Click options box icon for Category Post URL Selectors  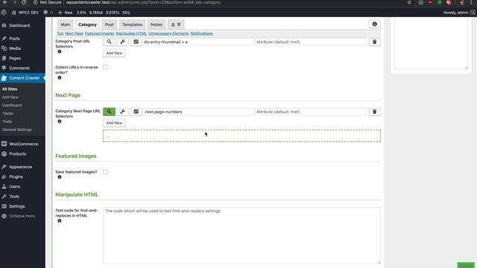click(x=136, y=42)
